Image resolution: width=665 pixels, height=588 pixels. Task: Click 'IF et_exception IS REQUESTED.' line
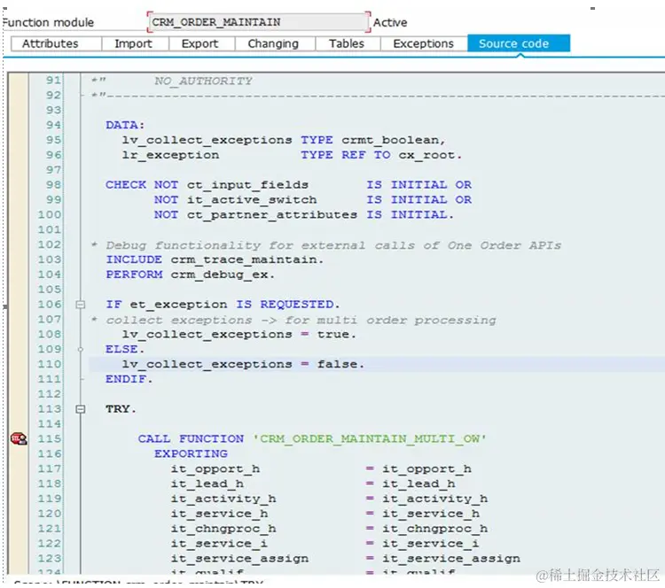pos(223,305)
